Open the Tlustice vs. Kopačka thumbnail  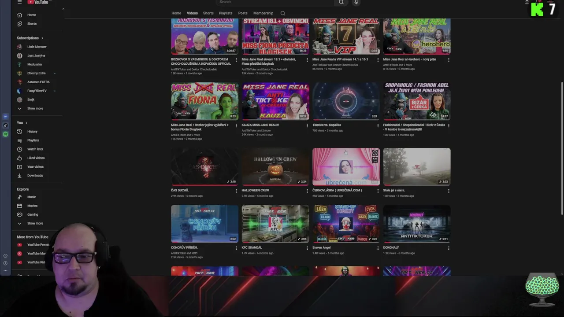(346, 101)
